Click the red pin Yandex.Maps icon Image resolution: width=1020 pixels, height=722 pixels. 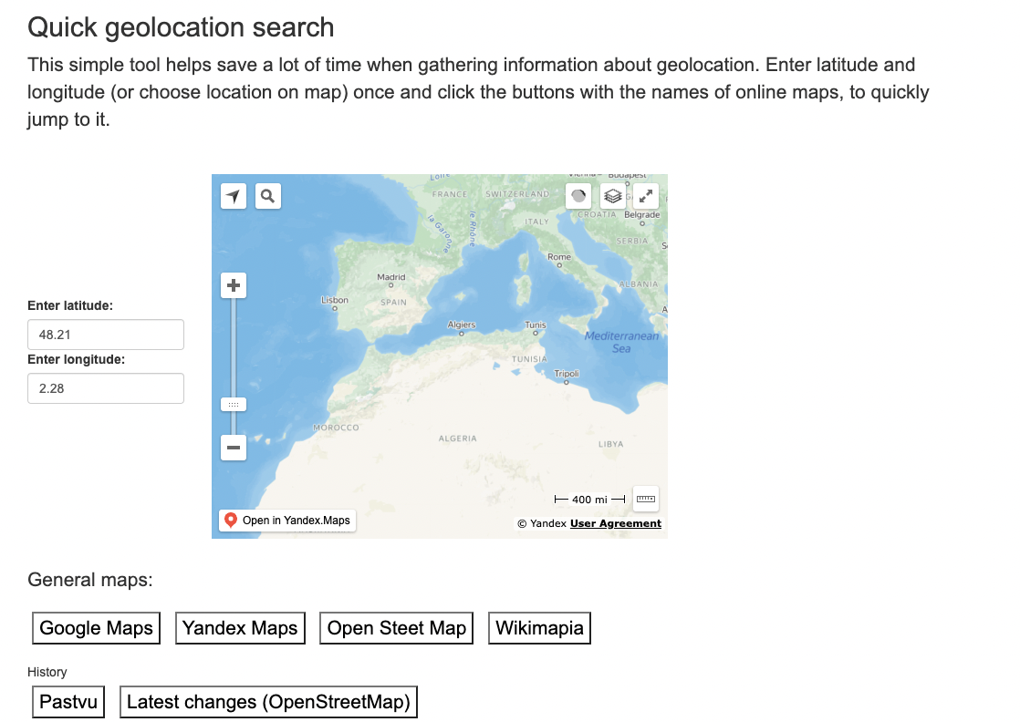[x=230, y=521]
